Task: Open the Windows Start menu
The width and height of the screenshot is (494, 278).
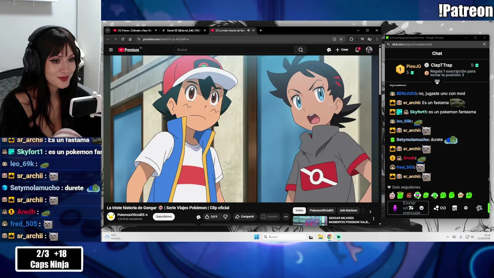Action: [256, 237]
